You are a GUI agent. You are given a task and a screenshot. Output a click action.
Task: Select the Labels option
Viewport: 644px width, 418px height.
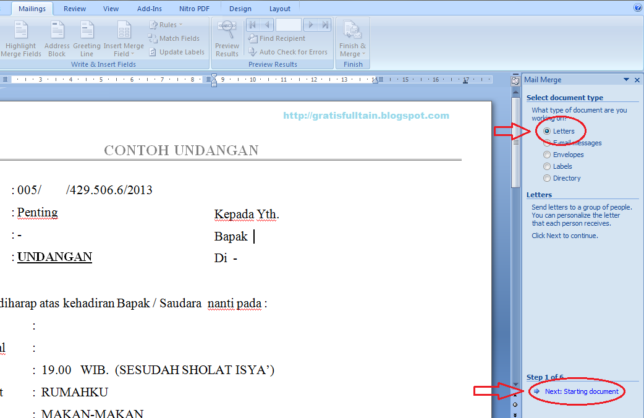point(557,166)
